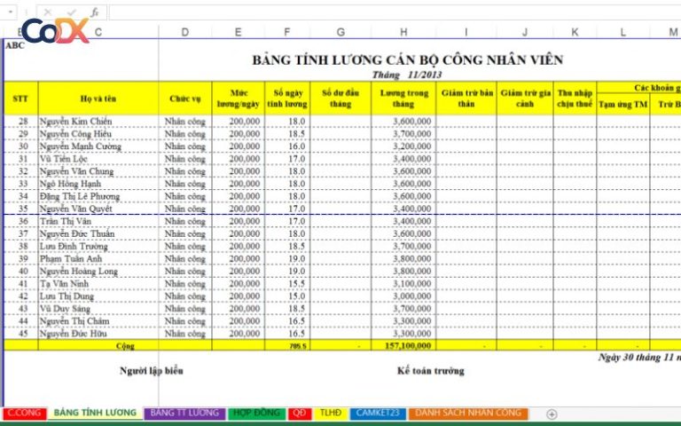Switch to the C.CONG sheet tab
The width and height of the screenshot is (681, 426).
pyautogui.click(x=25, y=413)
